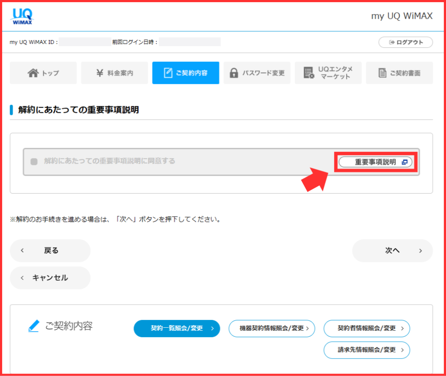Click the 前回ログイン日時 label
The height and width of the screenshot is (376, 446).
point(135,42)
